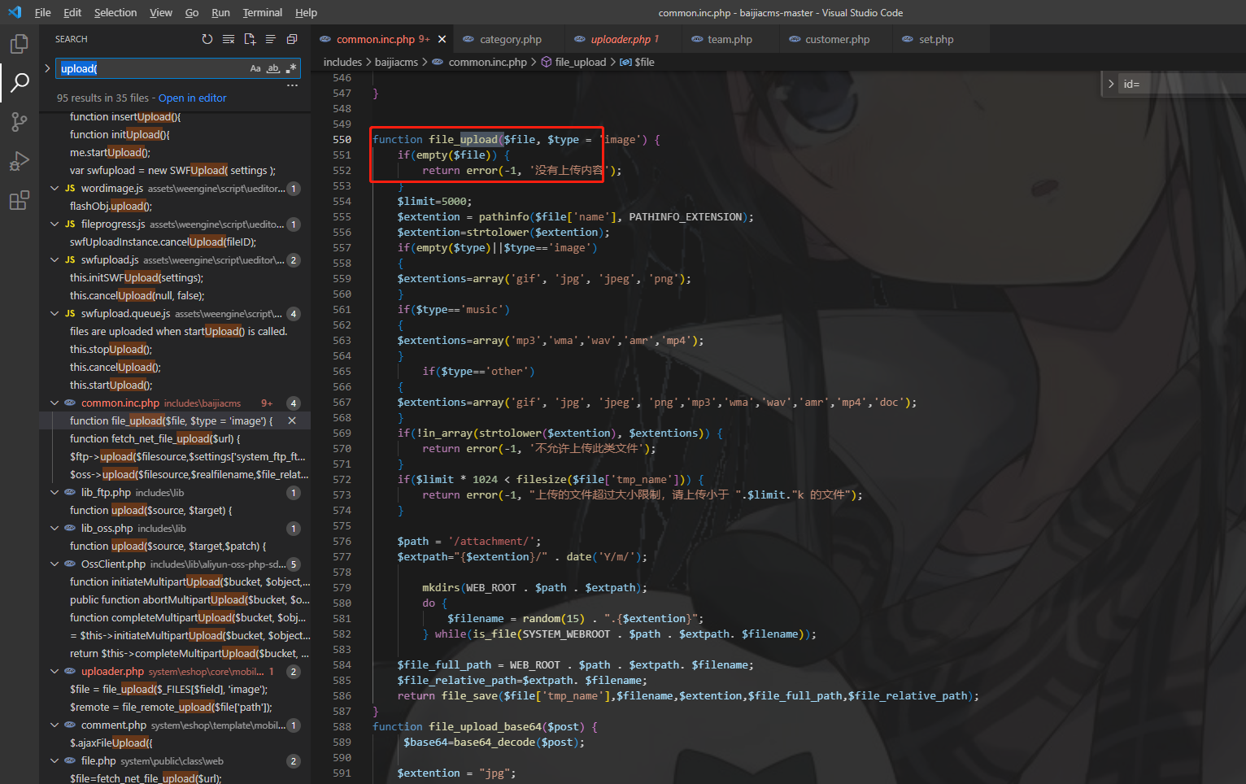
Task: Toggle search details with the ellipsis button
Action: click(292, 85)
